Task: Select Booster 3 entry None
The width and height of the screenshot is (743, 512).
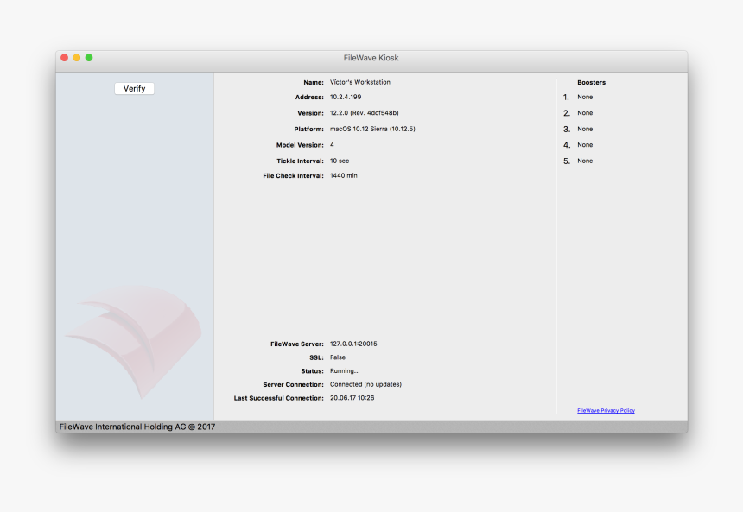Action: (x=585, y=129)
